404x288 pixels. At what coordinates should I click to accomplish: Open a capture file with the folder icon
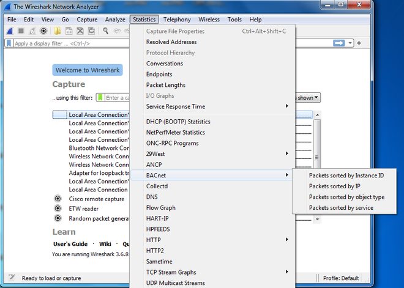pos(57,31)
